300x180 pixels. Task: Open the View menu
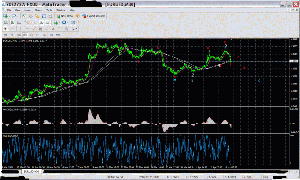click(x=18, y=10)
